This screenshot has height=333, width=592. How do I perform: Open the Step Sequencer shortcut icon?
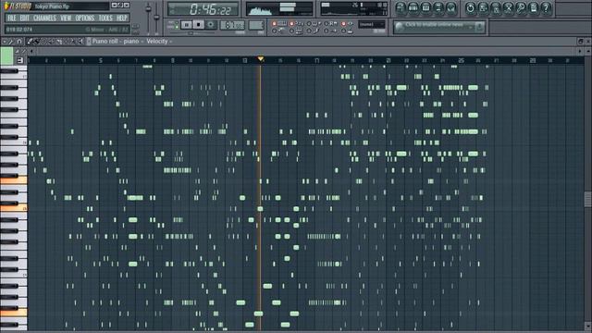coord(413,8)
